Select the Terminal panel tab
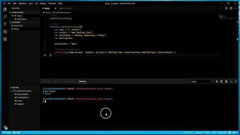Image resolution: width=240 pixels, height=135 pixels. pyautogui.click(x=82, y=82)
